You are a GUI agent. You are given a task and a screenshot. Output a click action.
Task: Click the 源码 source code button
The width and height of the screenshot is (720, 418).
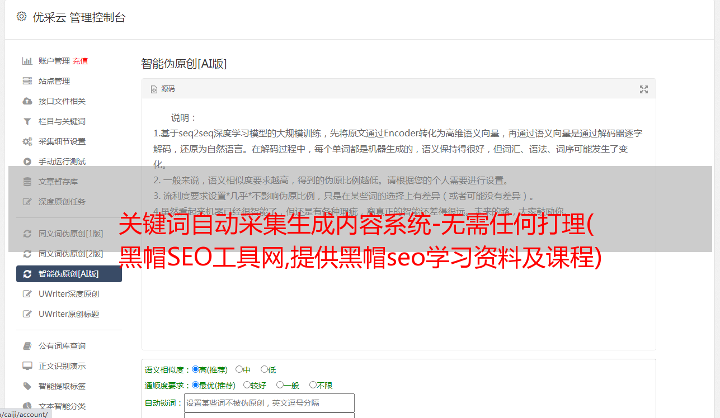point(163,89)
